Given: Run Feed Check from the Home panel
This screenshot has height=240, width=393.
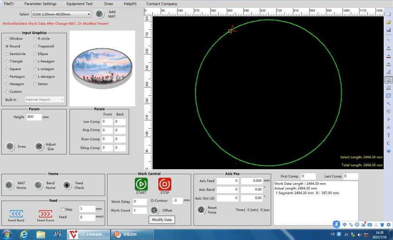Looking at the screenshot, I should point(67,185).
